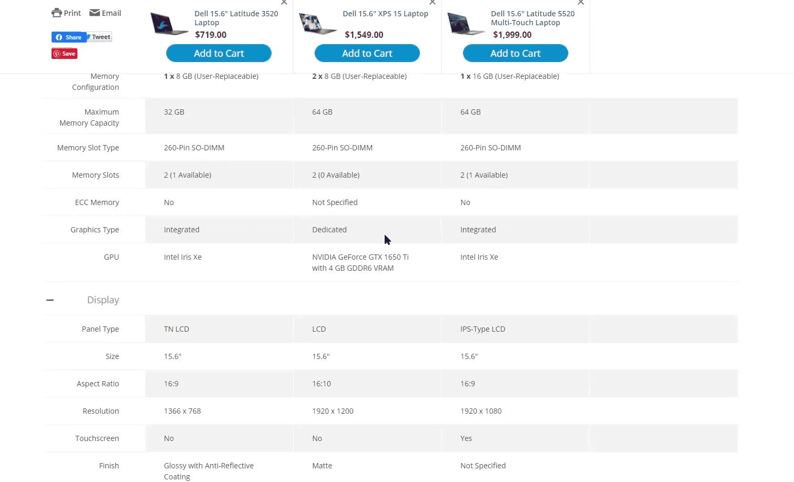
Task: Remove Latitude 5520 from comparison
Action: point(581,3)
